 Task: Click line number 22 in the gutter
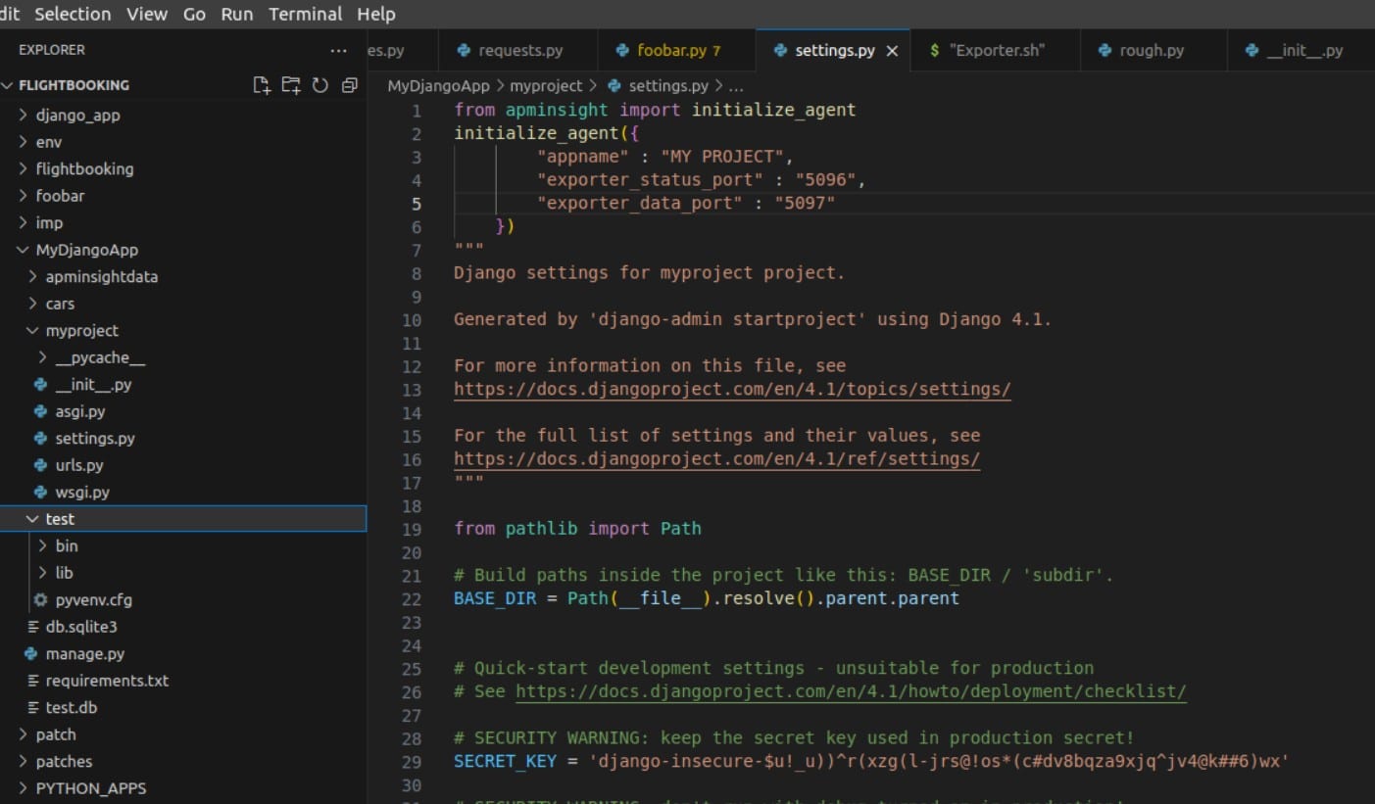tap(412, 598)
